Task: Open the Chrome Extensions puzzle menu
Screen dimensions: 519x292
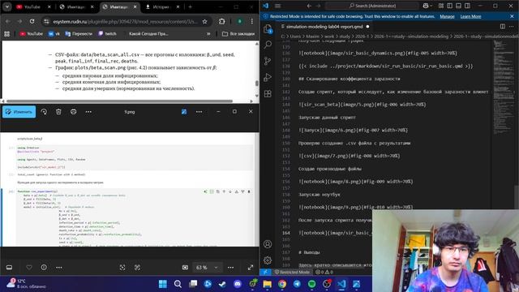Action: tap(221, 21)
